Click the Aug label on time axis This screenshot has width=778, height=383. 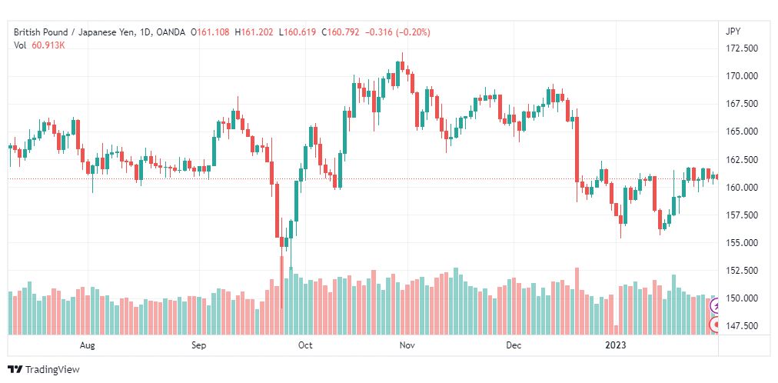tap(87, 345)
